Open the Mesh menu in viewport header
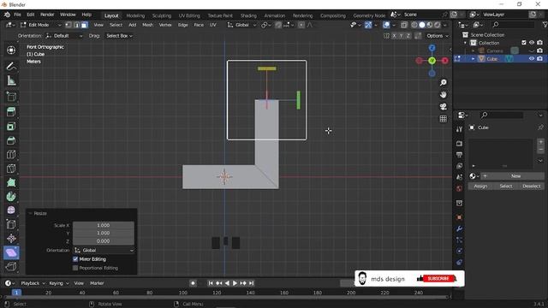This screenshot has width=548, height=308. (147, 25)
